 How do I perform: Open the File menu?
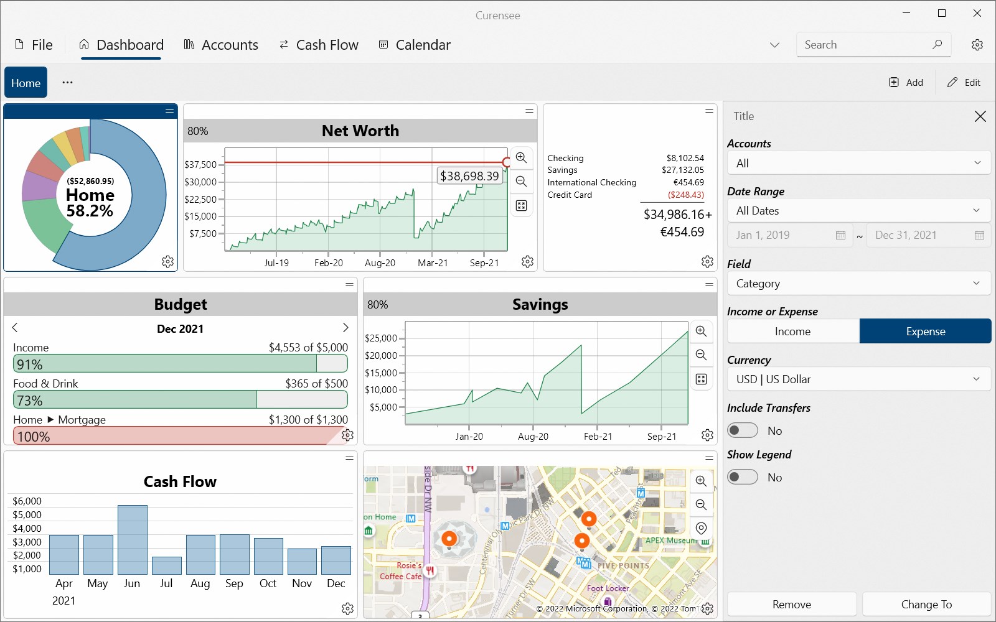pyautogui.click(x=34, y=45)
